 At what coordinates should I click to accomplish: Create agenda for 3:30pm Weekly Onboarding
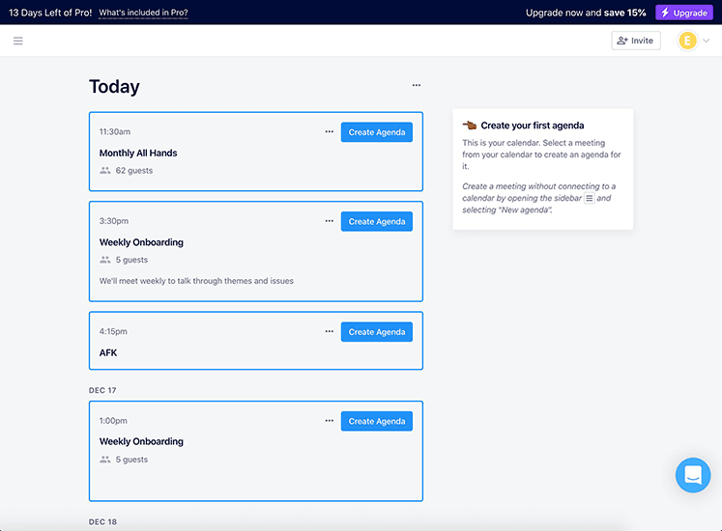[377, 221]
